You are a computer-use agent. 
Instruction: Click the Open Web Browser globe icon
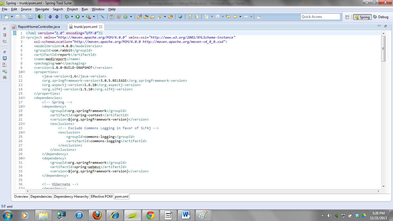[180, 17]
